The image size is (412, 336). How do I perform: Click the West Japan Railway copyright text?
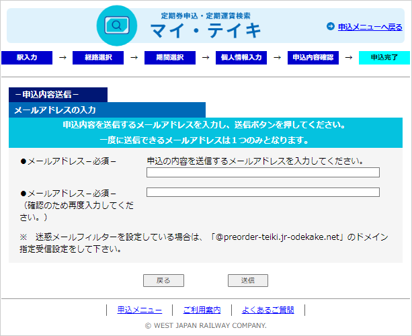point(206,325)
